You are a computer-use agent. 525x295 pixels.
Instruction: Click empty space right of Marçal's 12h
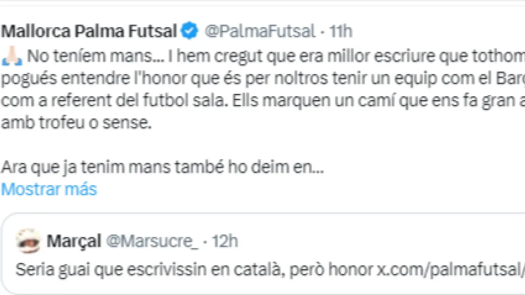point(369,241)
